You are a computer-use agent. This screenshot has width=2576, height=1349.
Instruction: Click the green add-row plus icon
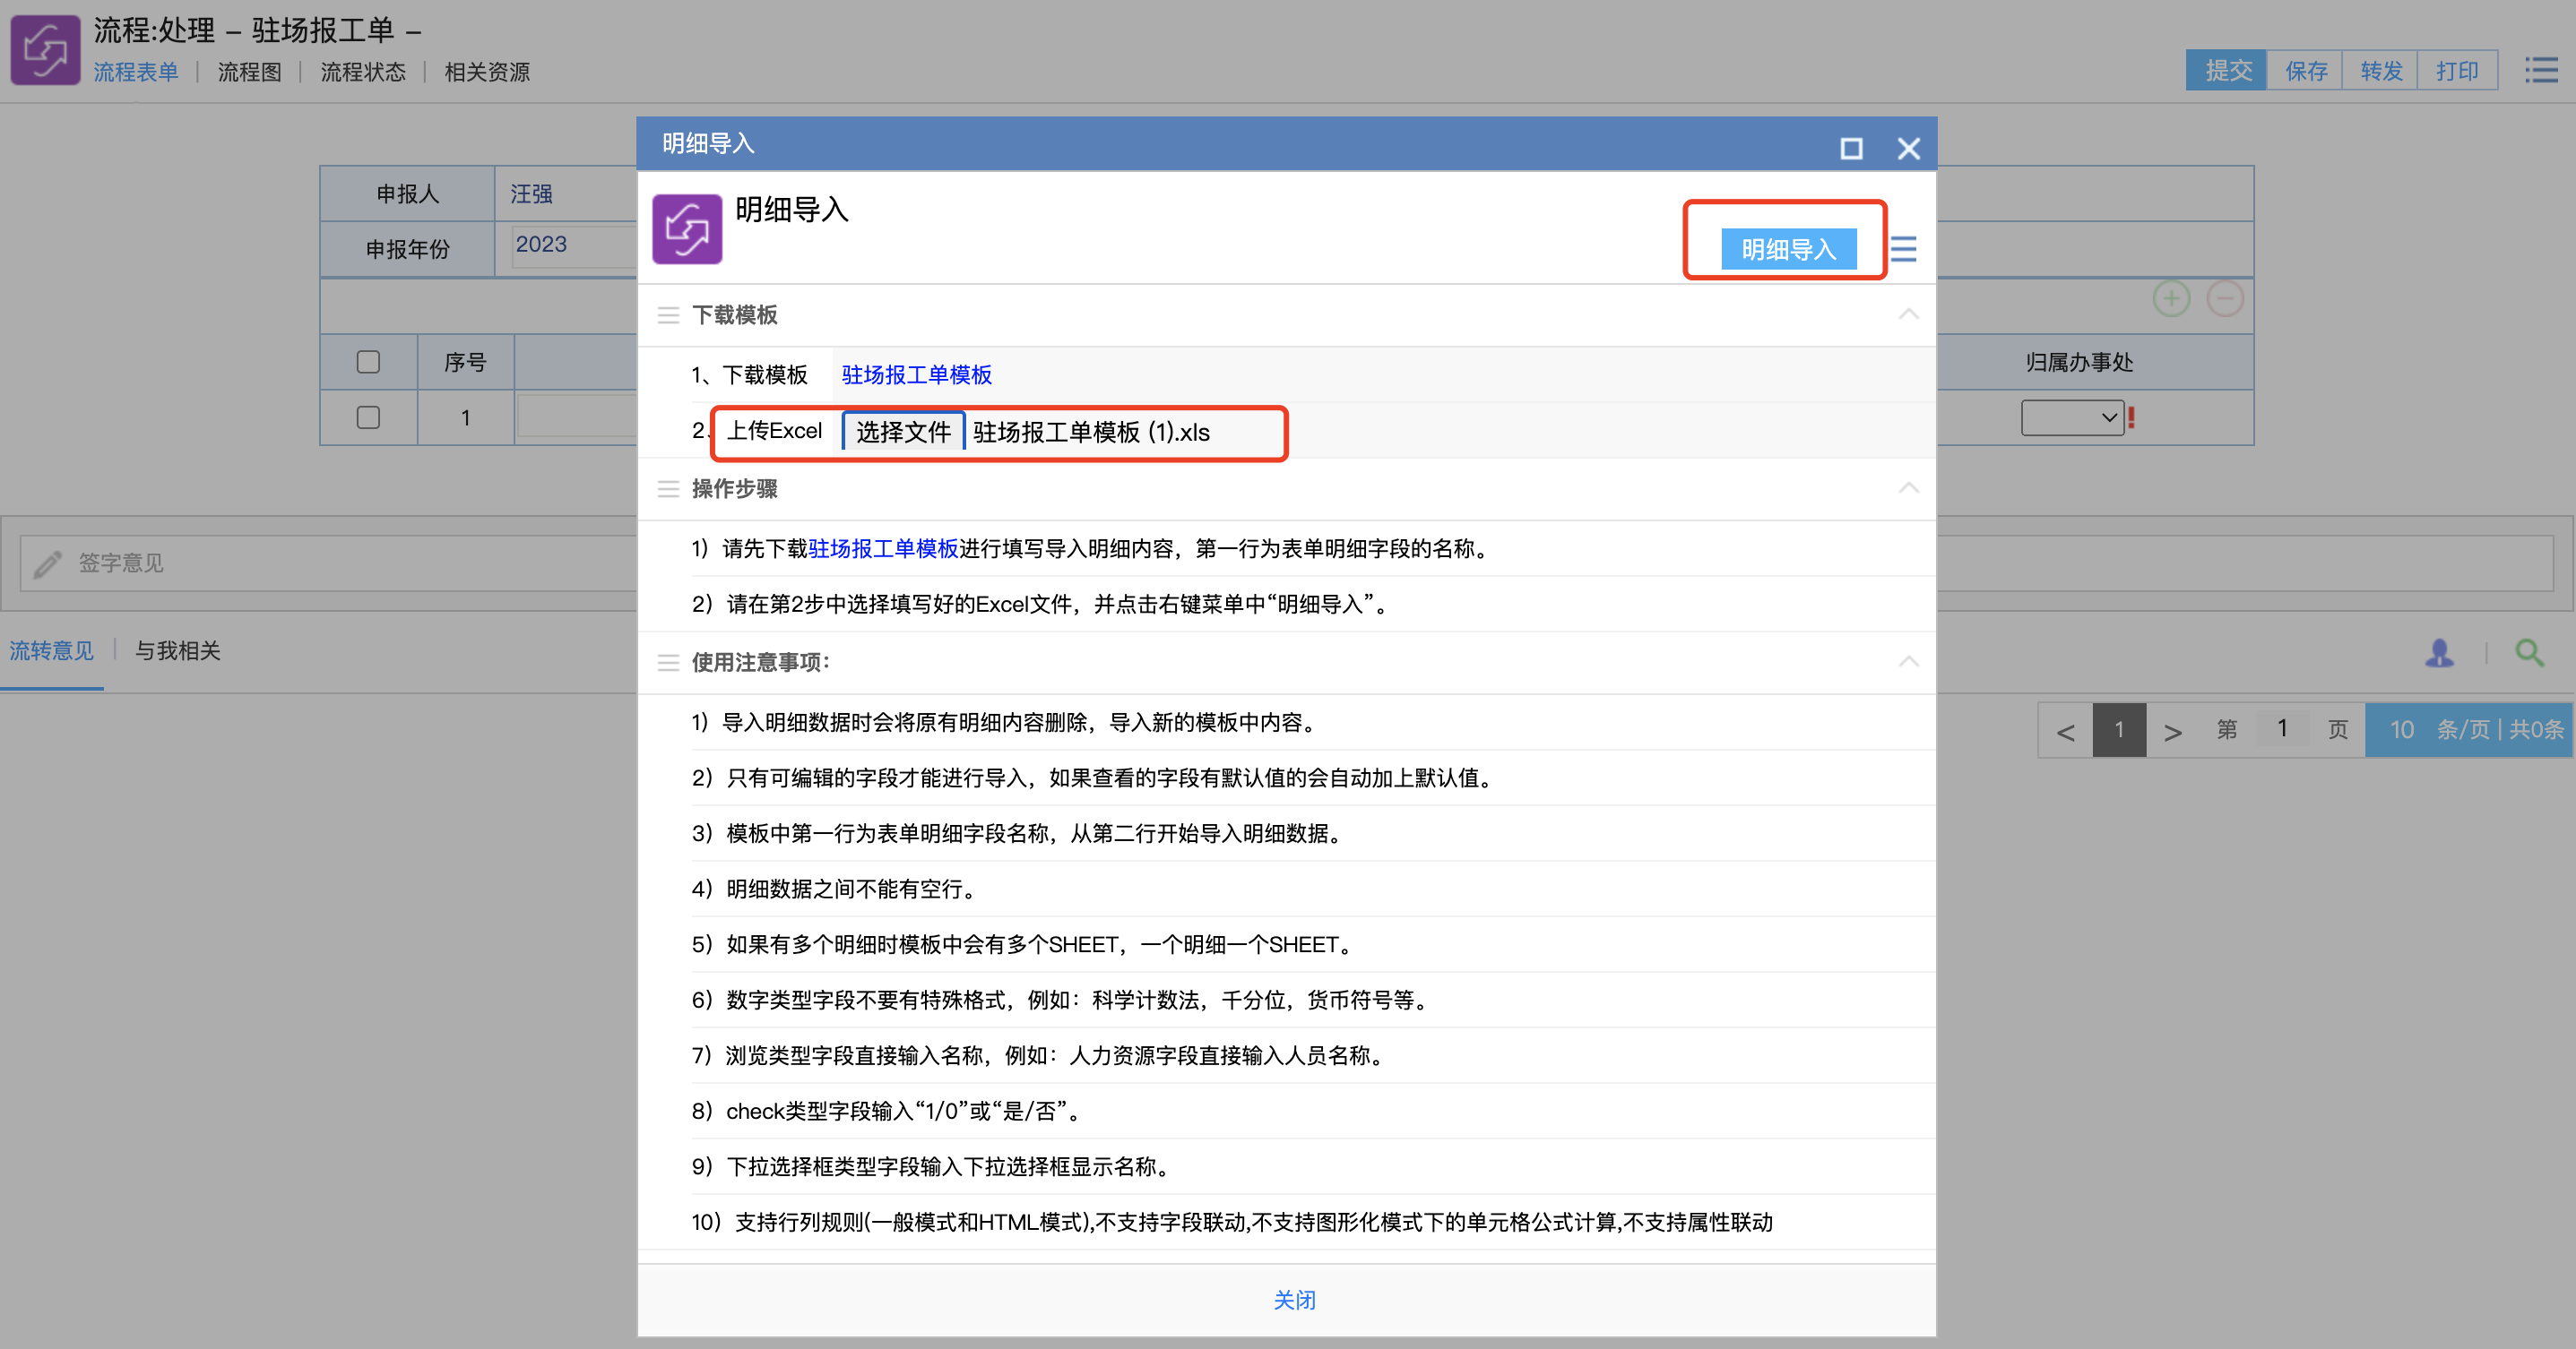2170,299
